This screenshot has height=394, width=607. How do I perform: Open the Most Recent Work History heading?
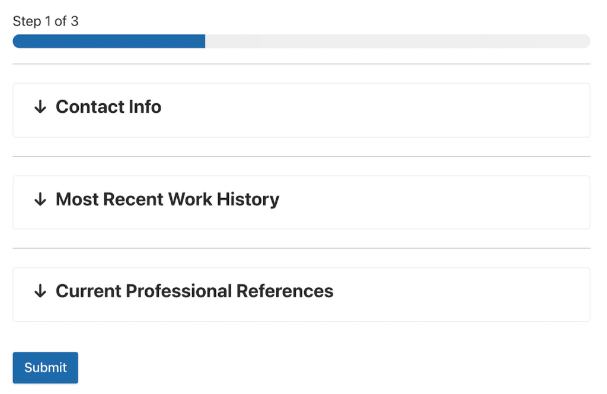pos(167,199)
